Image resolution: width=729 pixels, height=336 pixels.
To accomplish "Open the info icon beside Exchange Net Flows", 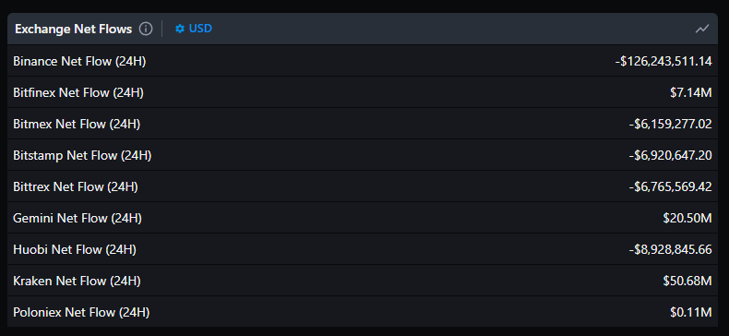I will [146, 29].
